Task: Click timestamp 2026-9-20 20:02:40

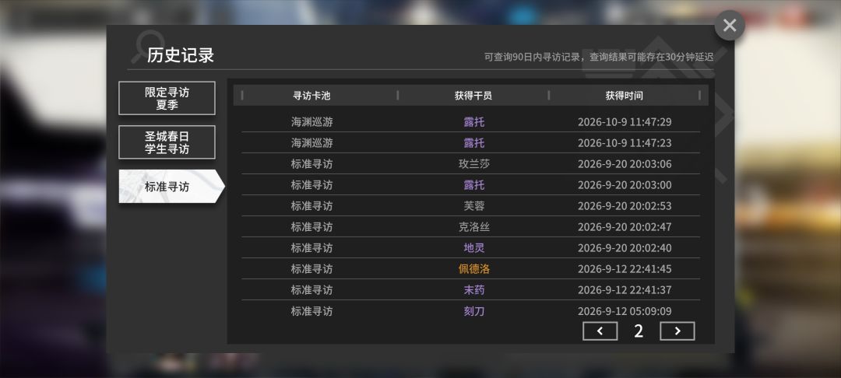Action: point(625,248)
